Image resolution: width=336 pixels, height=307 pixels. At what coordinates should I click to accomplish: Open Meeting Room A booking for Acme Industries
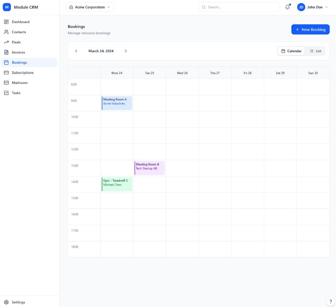117,103
